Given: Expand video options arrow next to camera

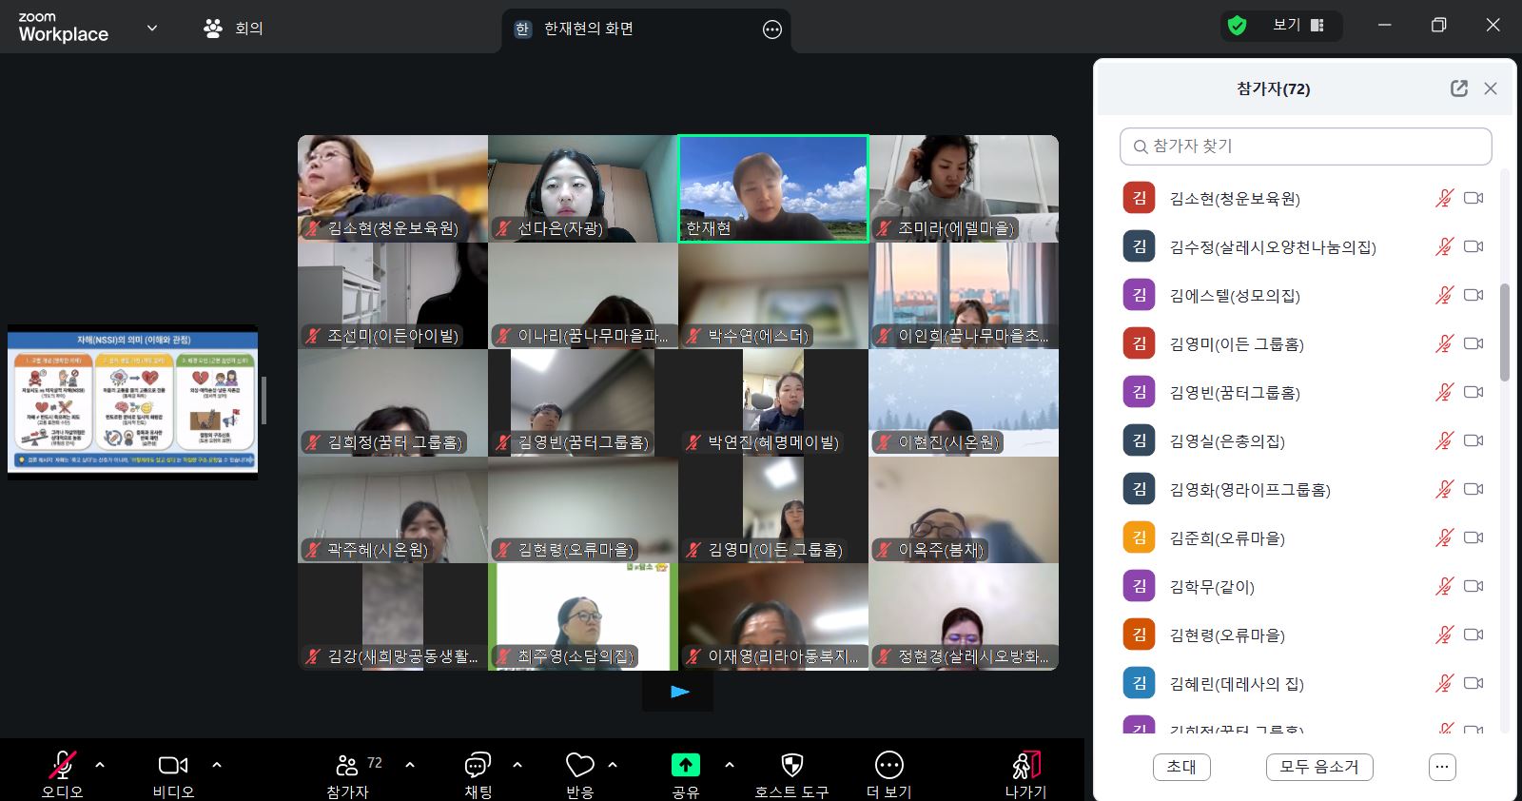Looking at the screenshot, I should [217, 765].
